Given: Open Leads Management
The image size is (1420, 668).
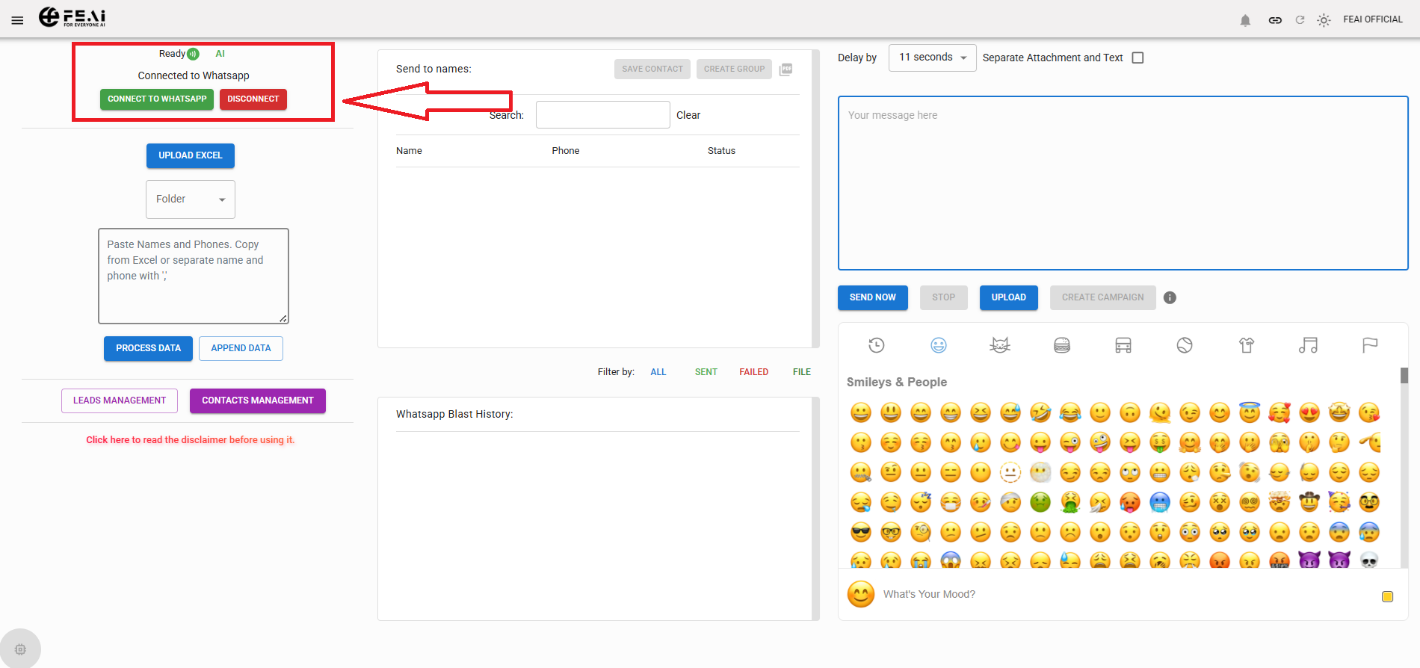Looking at the screenshot, I should click(120, 401).
